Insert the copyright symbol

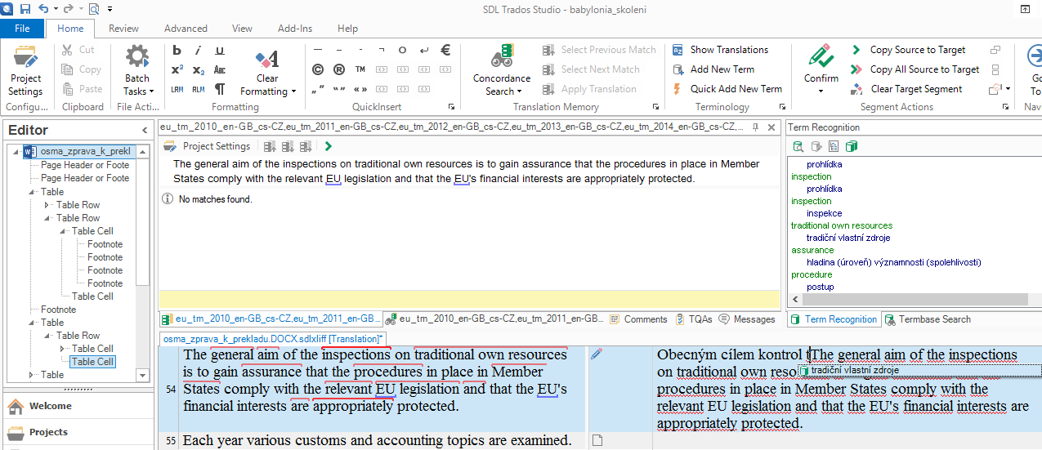[x=317, y=69]
